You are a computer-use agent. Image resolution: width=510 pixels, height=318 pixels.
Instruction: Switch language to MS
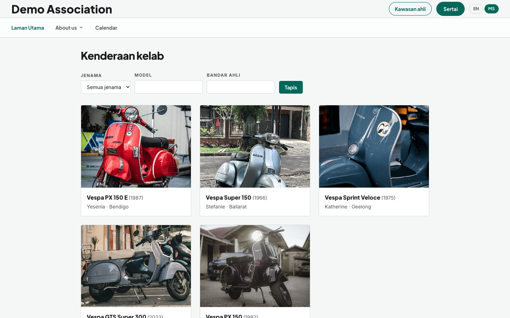(x=491, y=9)
